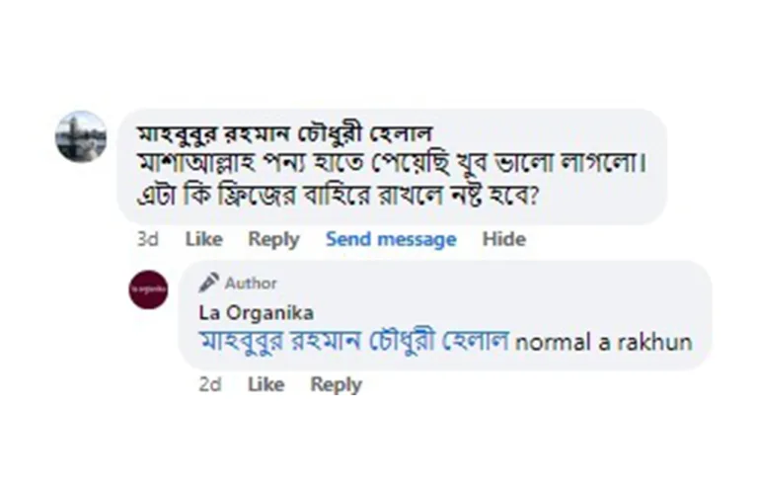The height and width of the screenshot is (492, 758).
Task: Open the 3d timestamp of the comment
Action: 147,239
